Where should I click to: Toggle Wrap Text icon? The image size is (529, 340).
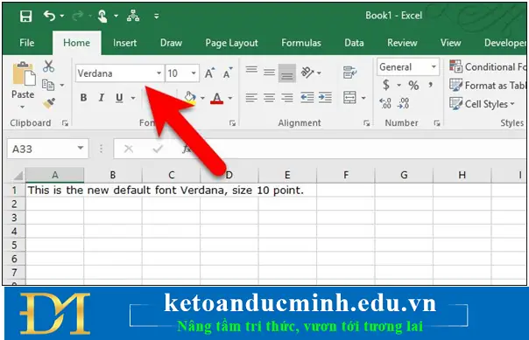(x=349, y=73)
